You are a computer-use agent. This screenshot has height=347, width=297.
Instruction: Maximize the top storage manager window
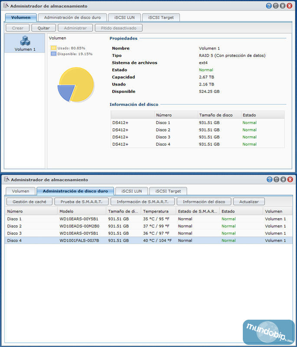pyautogui.click(x=282, y=6)
